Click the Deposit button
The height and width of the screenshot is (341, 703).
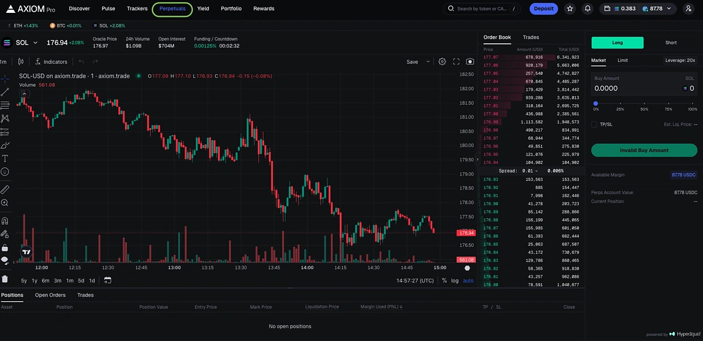(544, 9)
